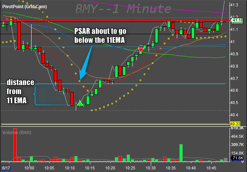Click the 40.7 price axis label
The height and width of the screenshot is (172, 247).
pos(234,78)
